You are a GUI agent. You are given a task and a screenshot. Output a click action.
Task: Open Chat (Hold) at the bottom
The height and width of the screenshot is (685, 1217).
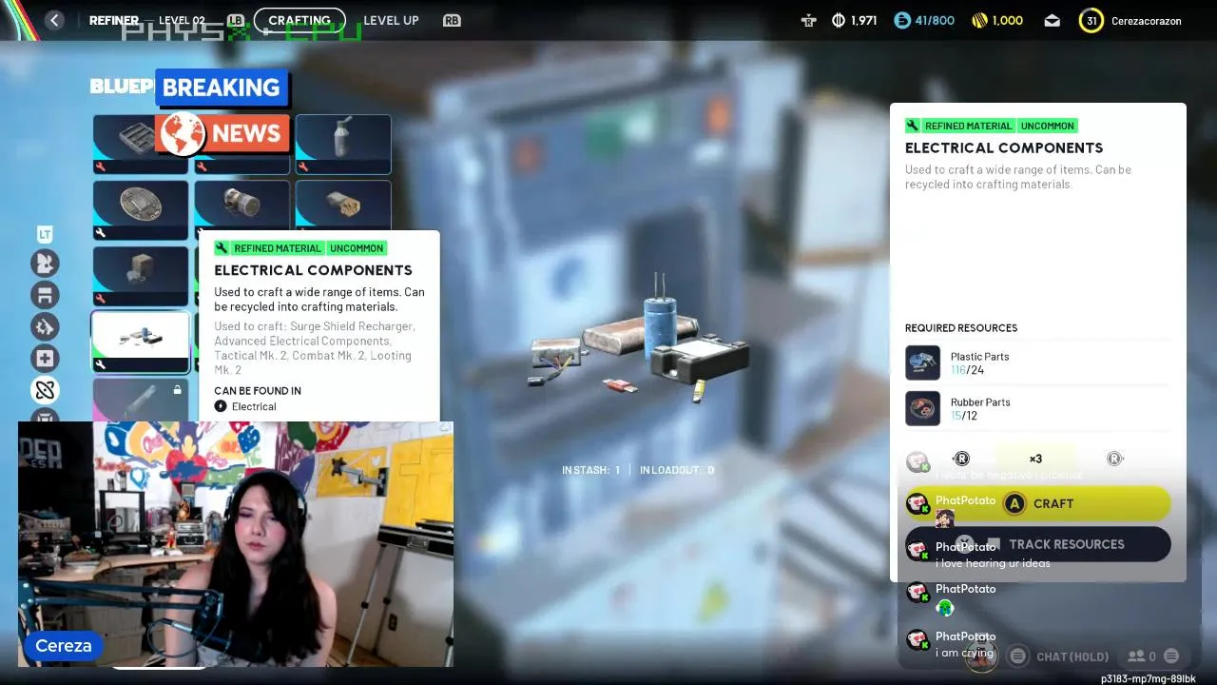pyautogui.click(x=1072, y=656)
